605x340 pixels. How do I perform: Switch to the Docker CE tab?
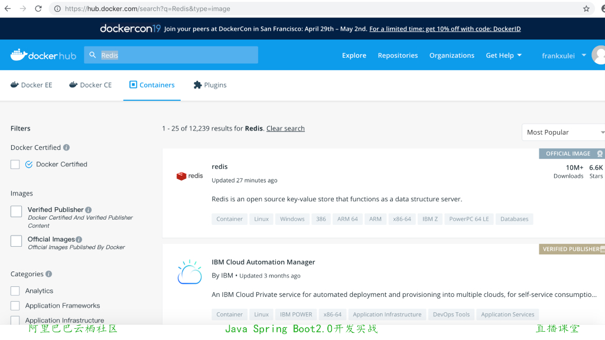[90, 84]
